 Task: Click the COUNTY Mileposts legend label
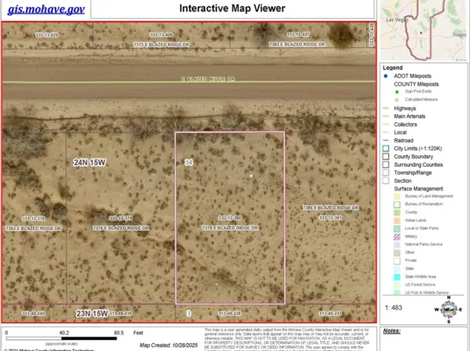416,84
